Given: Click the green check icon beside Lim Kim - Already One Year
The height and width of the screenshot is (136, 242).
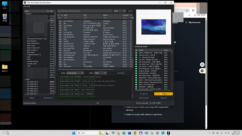Looking at the screenshot, I should (136, 60).
